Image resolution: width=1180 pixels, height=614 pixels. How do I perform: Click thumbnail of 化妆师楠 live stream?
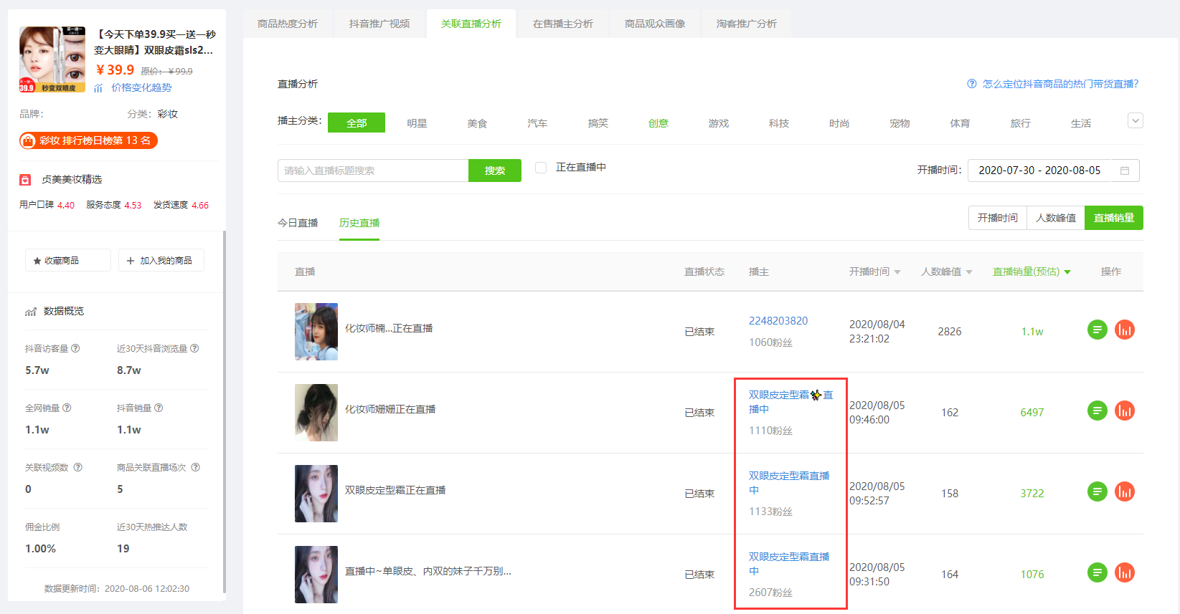[x=316, y=332]
